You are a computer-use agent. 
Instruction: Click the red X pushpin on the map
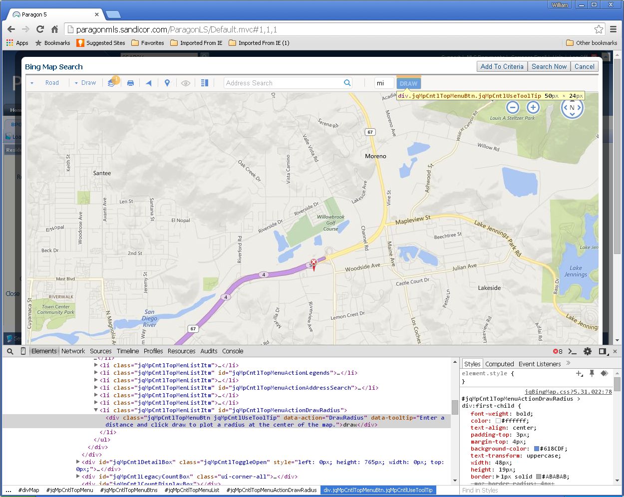pos(313,263)
